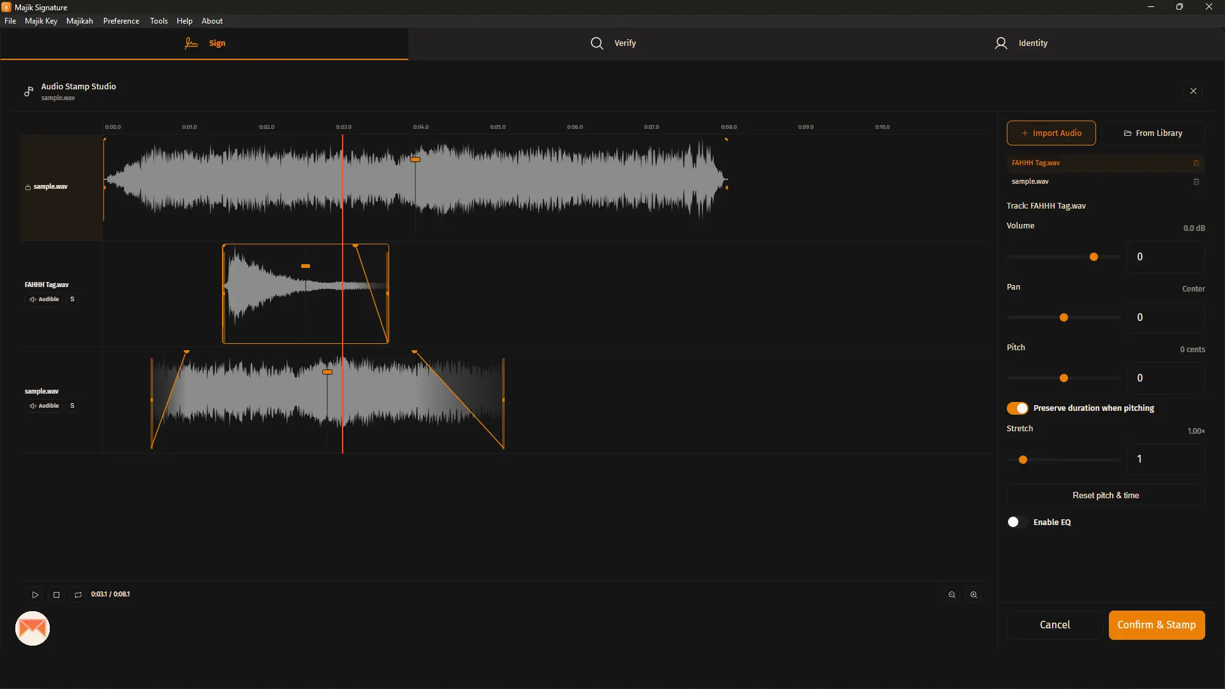Open the Preference menu
The width and height of the screenshot is (1225, 689).
coord(121,21)
